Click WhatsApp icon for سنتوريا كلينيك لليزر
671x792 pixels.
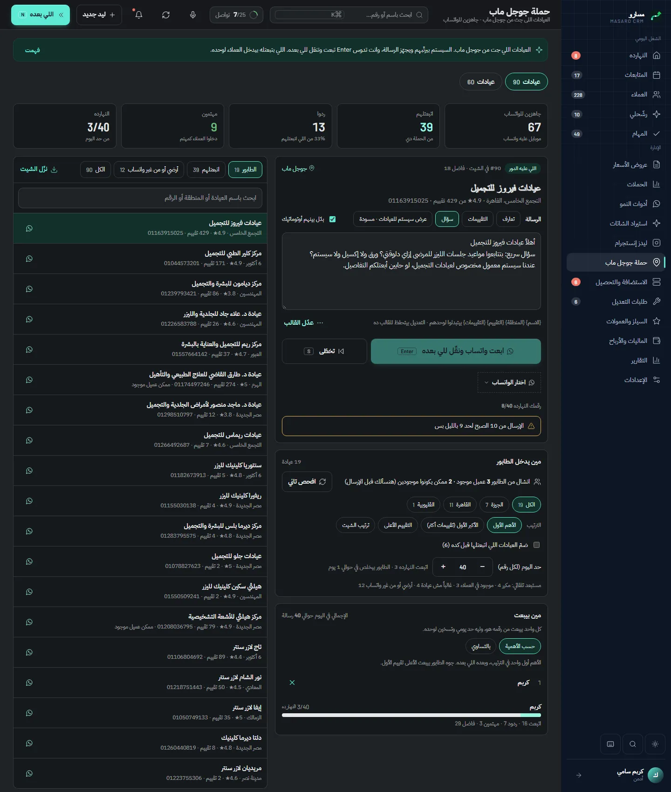point(29,471)
